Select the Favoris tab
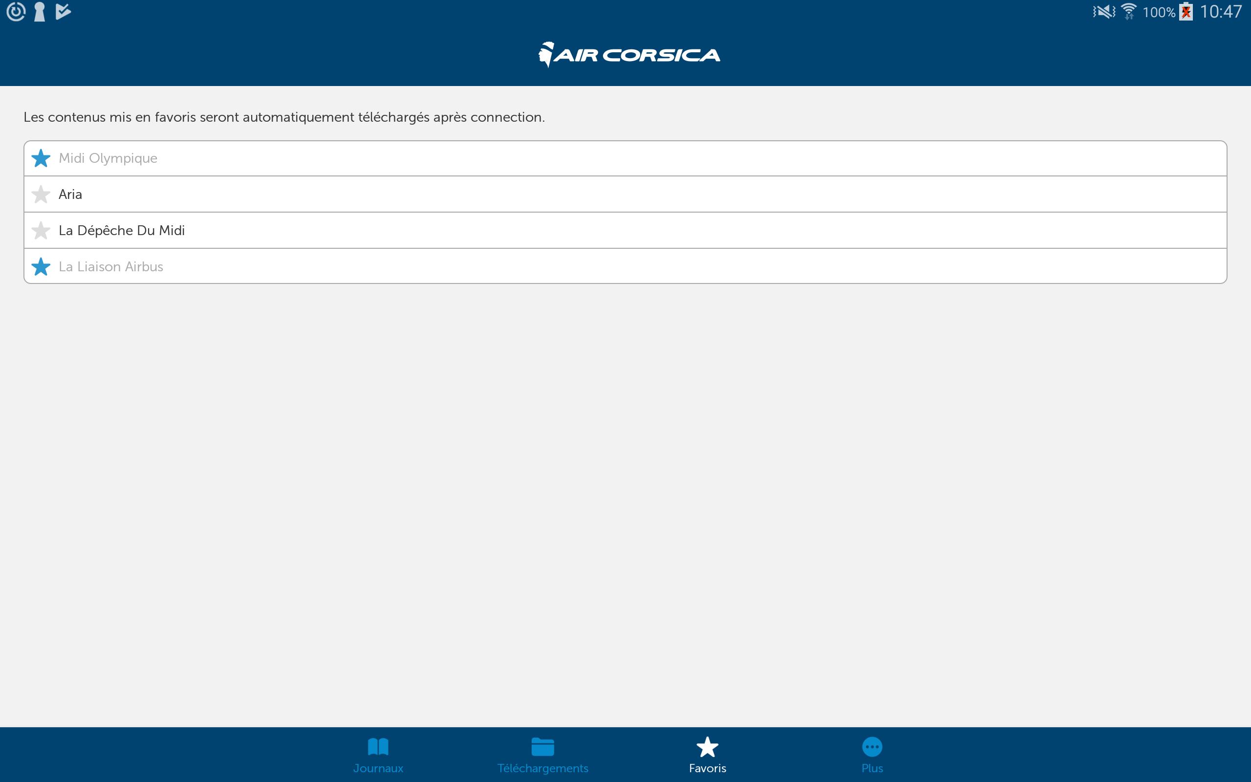The height and width of the screenshot is (782, 1251). coord(707,755)
